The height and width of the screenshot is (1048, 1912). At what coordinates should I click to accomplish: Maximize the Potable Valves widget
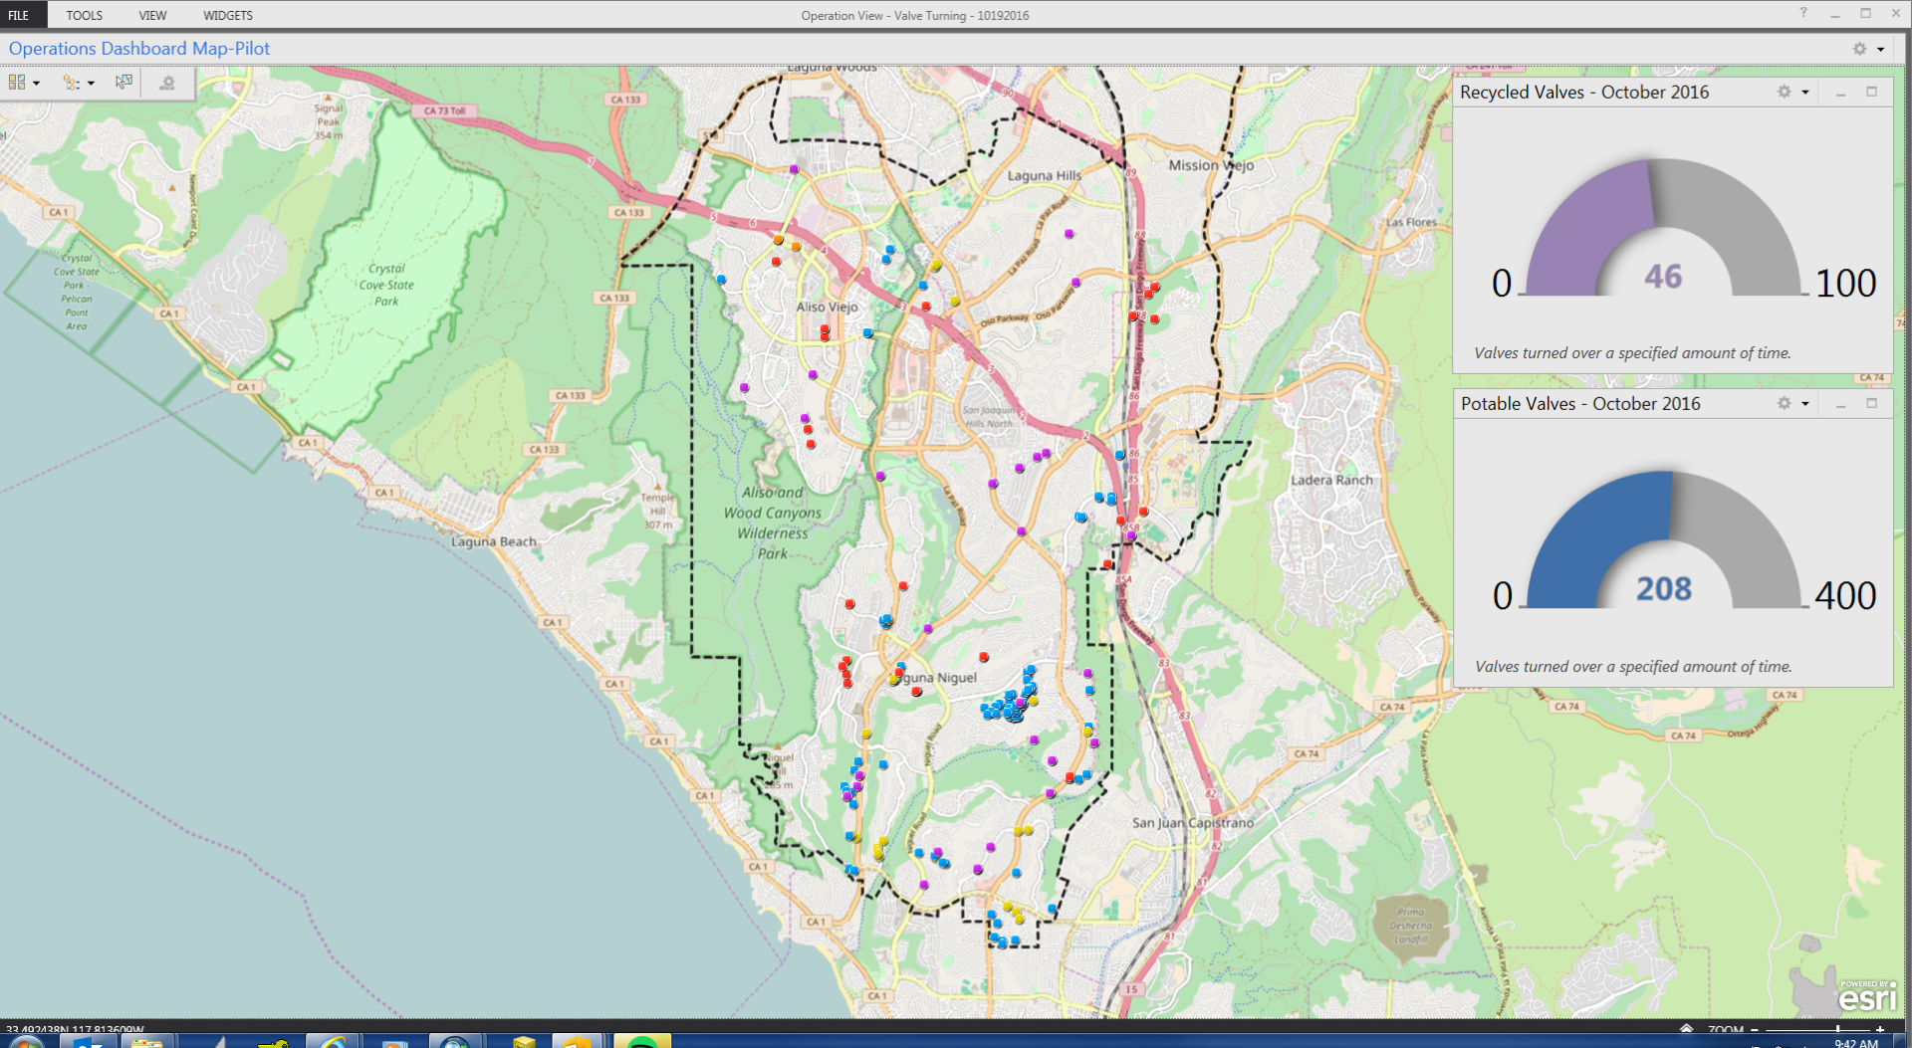pos(1871,403)
